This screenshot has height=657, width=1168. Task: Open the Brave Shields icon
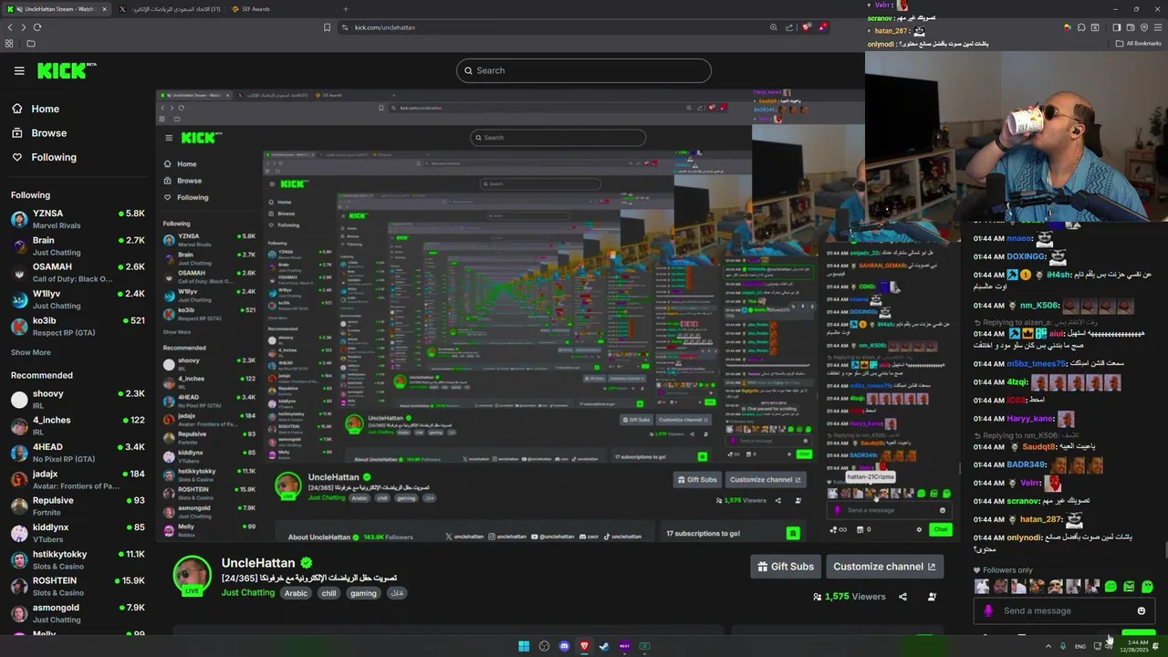click(x=807, y=27)
